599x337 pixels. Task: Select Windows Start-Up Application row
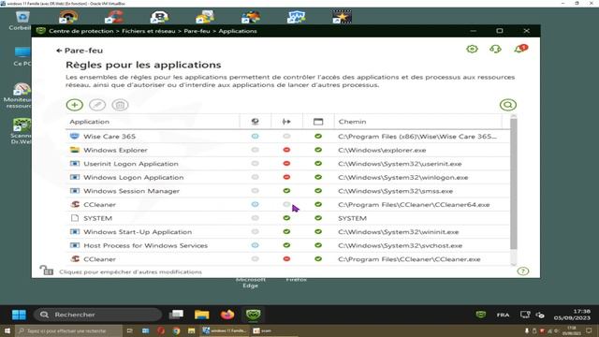pyautogui.click(x=287, y=232)
